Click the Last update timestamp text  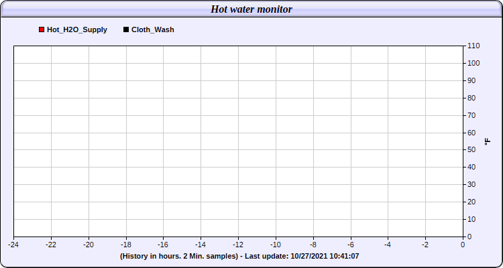click(304, 256)
